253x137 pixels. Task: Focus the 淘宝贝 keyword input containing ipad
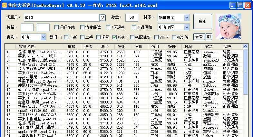(x=62, y=18)
